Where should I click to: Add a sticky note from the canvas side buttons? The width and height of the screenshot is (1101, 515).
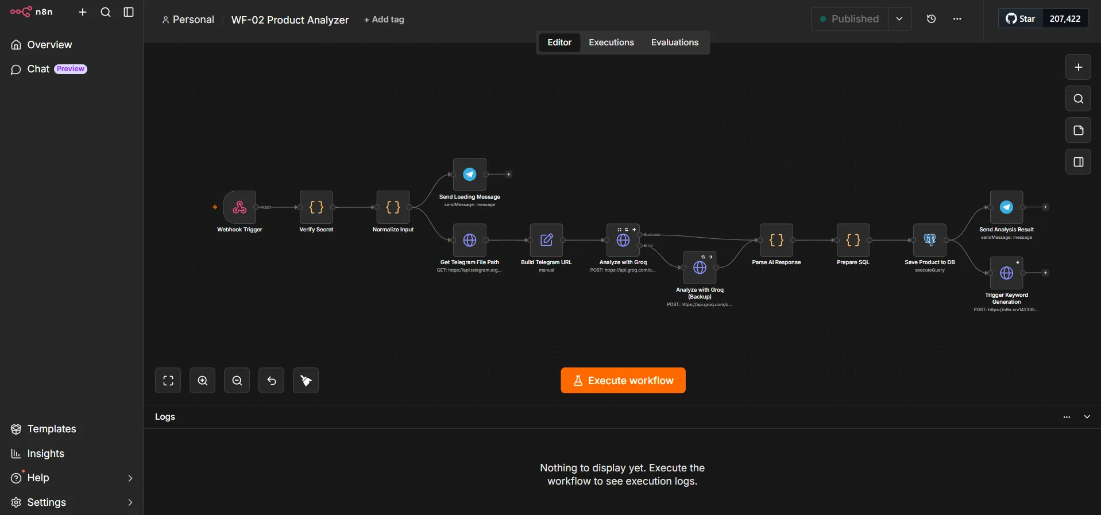click(1079, 130)
